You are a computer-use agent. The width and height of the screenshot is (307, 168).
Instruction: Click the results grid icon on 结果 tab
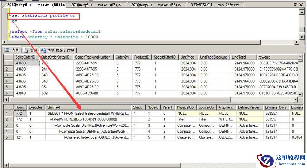pyautogui.click(x=7, y=50)
